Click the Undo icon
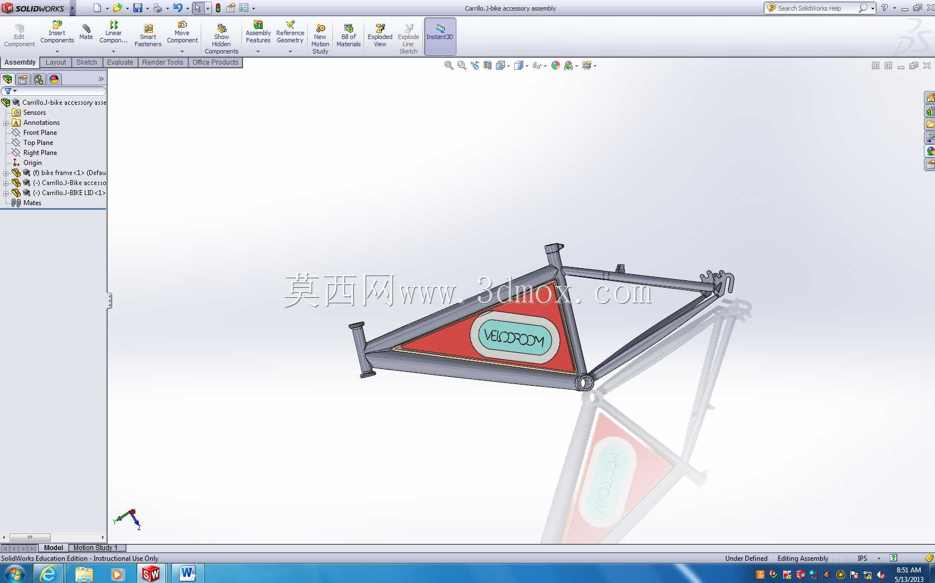 tap(177, 8)
